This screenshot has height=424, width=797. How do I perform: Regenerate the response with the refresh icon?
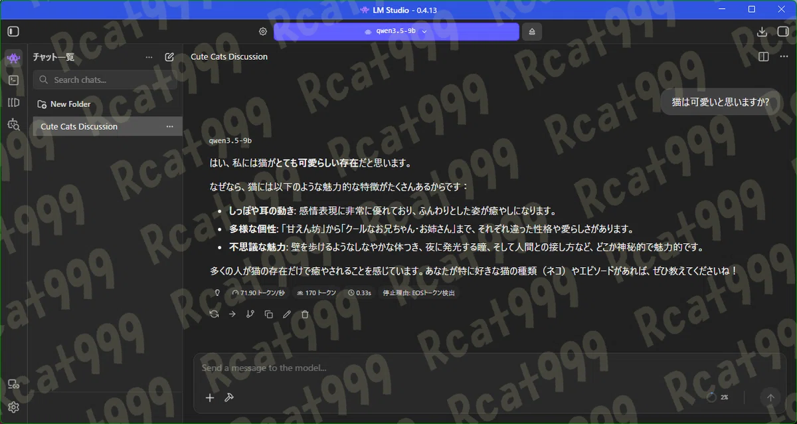pyautogui.click(x=214, y=314)
